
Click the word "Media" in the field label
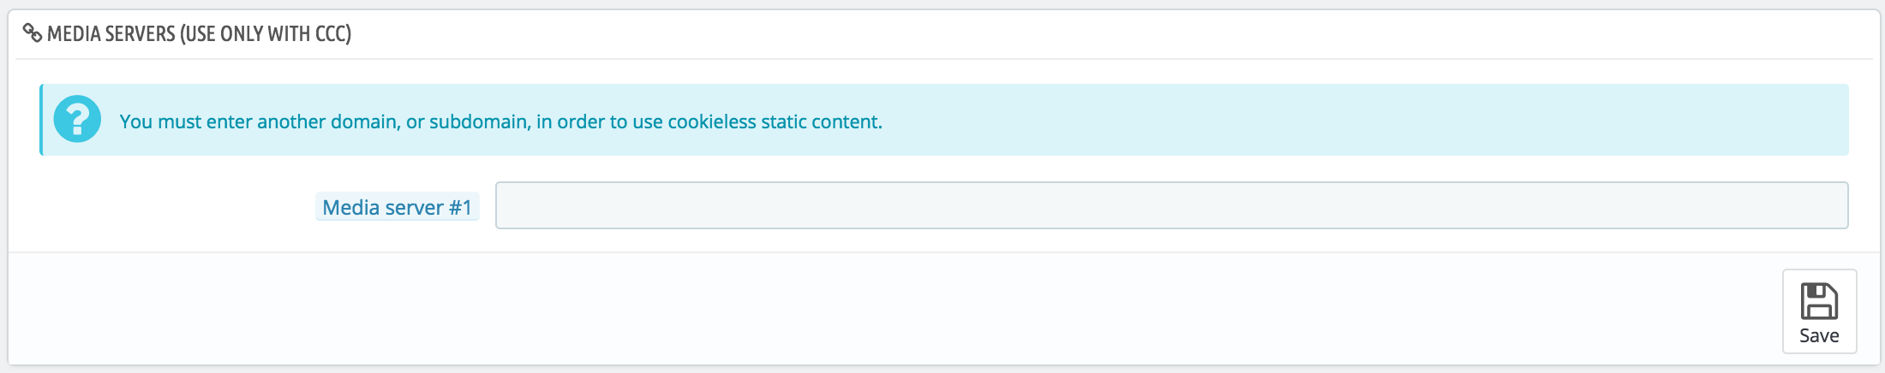[350, 207]
